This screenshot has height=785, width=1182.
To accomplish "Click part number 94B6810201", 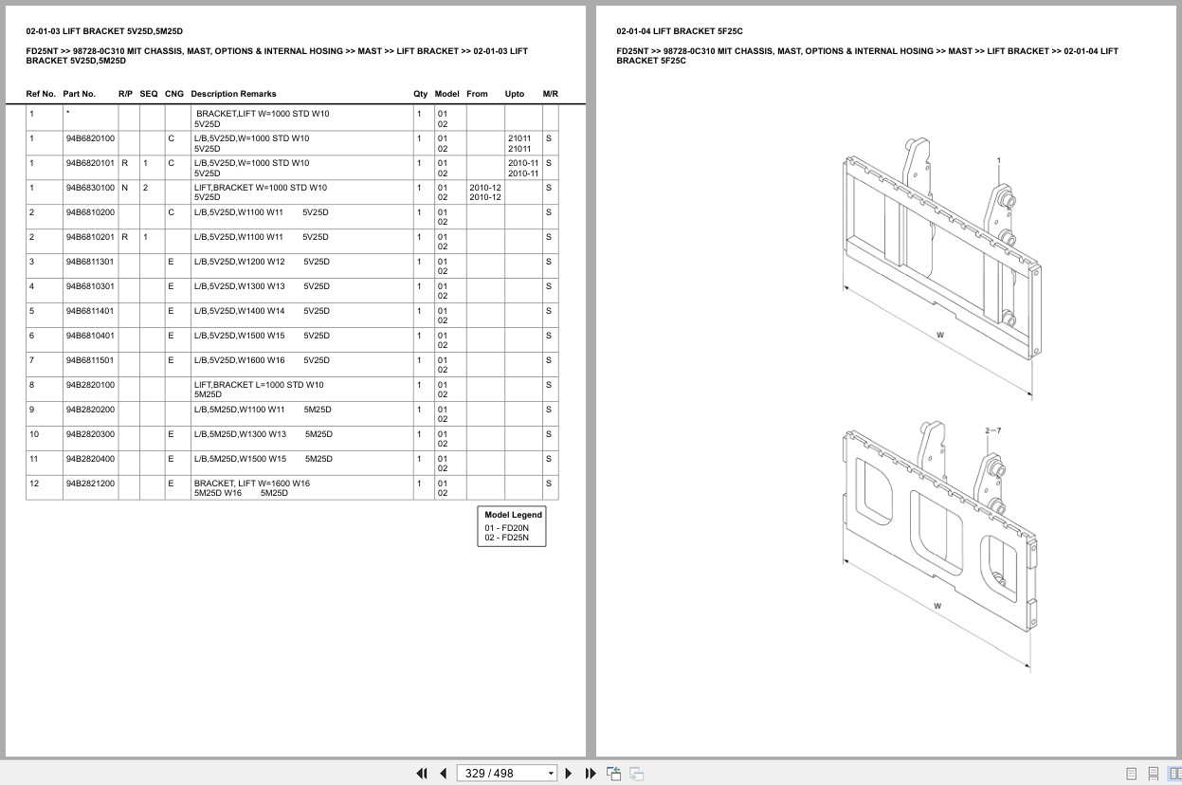I will [x=90, y=237].
